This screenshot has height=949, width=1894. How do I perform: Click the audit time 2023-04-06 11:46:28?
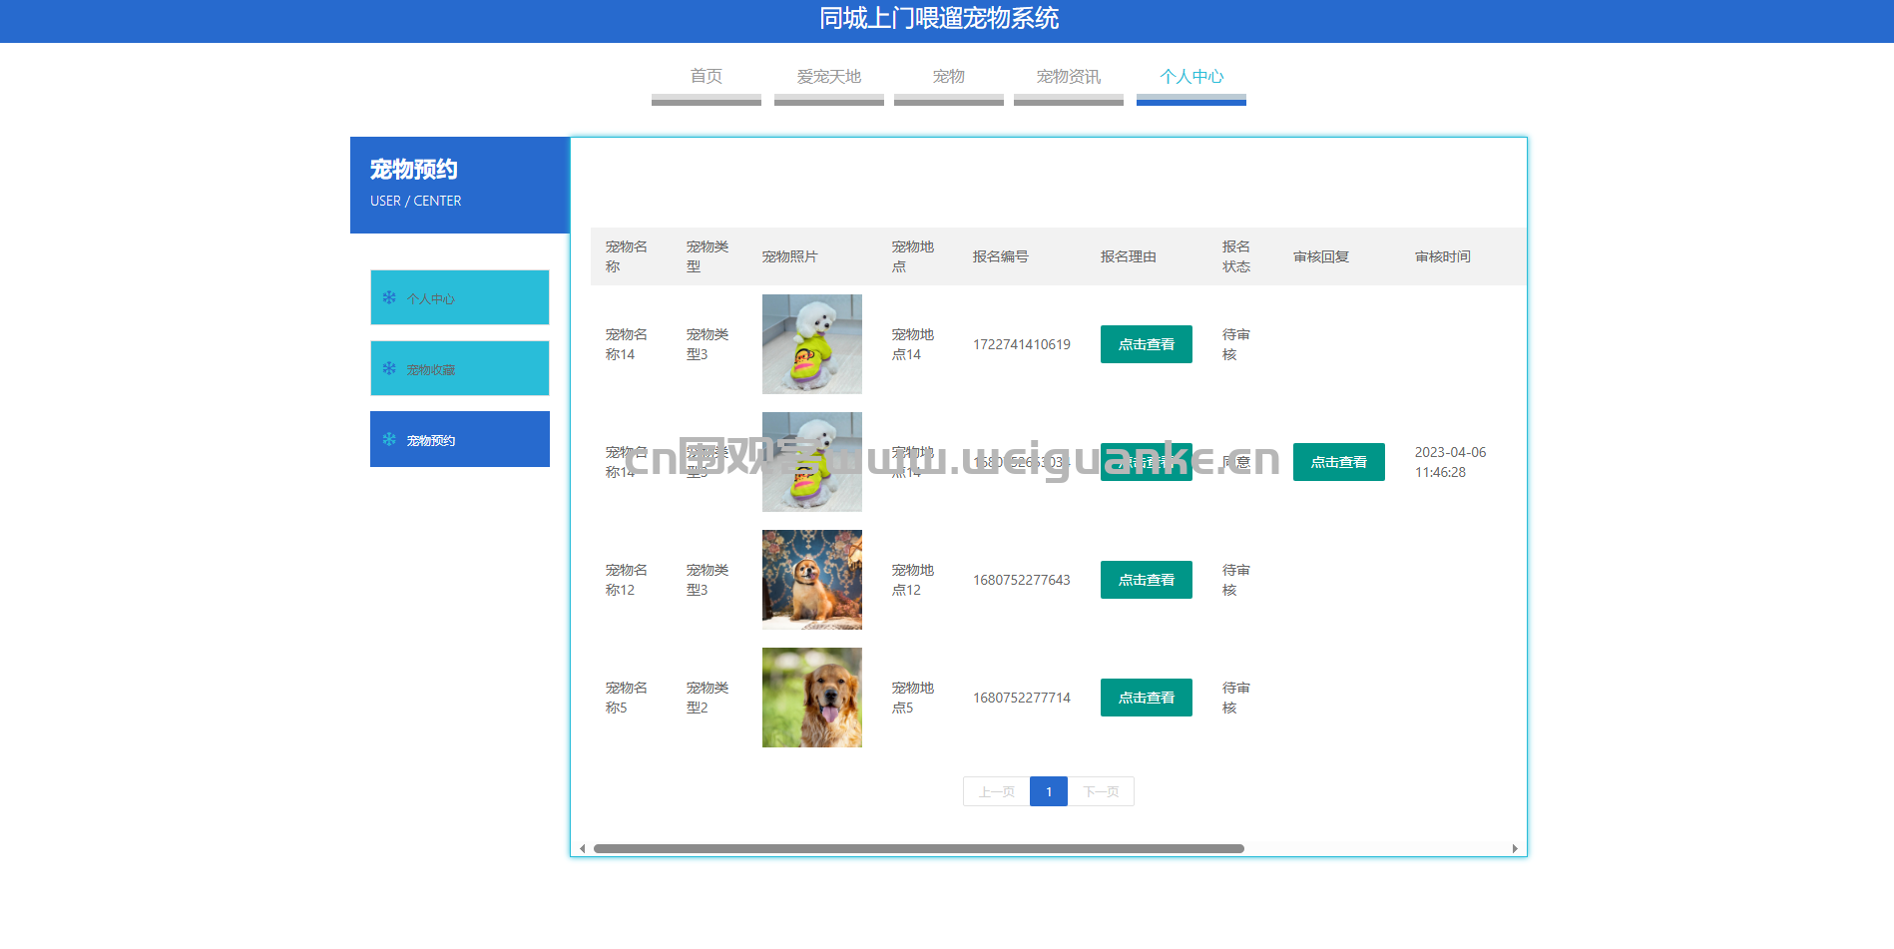(1450, 462)
